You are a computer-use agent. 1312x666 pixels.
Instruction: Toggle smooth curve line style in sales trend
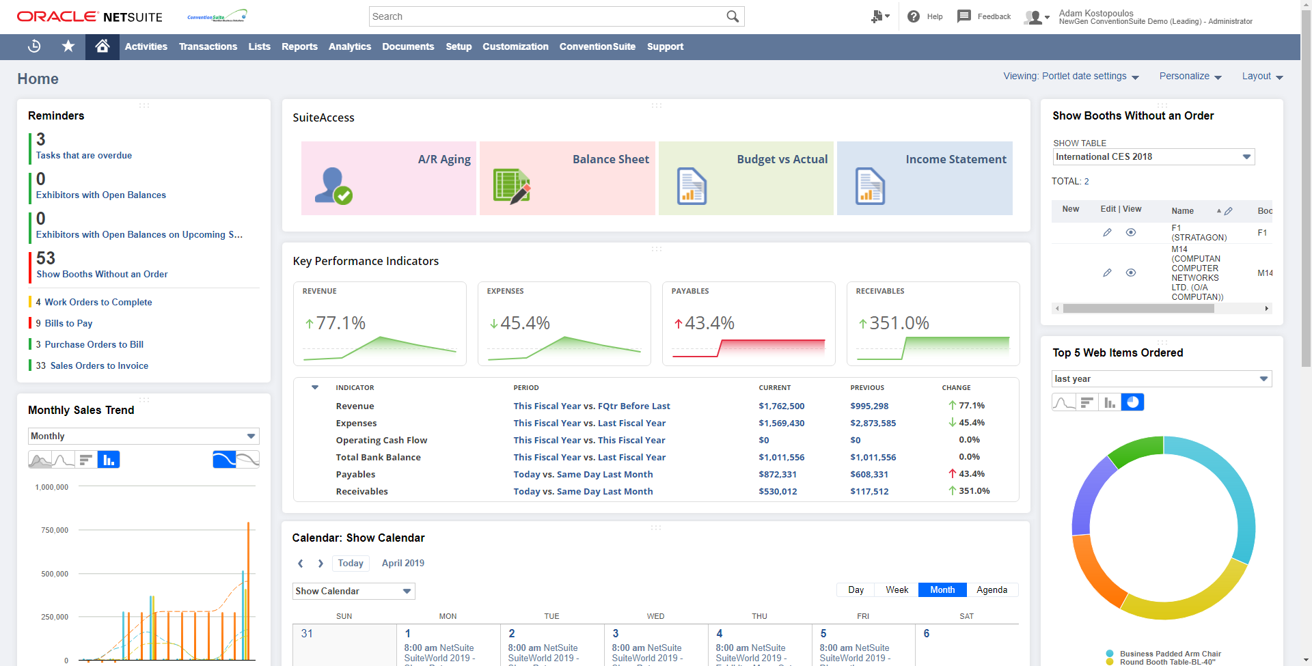coord(224,460)
